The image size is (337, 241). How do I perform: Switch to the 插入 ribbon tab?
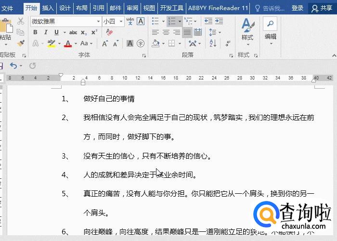coord(48,8)
